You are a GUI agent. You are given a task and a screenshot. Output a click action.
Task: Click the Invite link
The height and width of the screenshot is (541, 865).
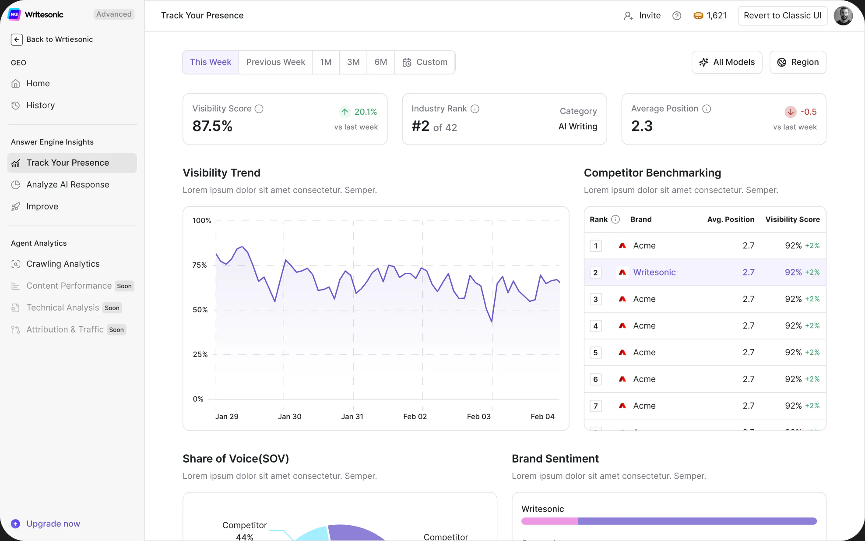(x=650, y=16)
